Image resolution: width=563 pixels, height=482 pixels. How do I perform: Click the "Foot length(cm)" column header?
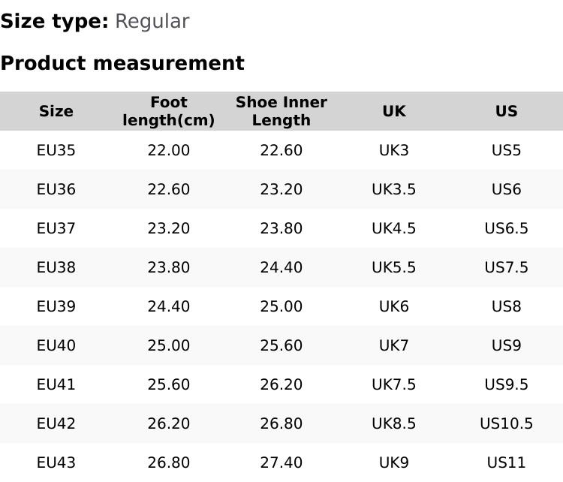tap(169, 111)
